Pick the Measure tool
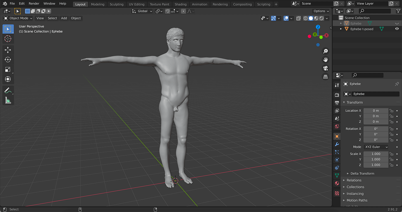The width and height of the screenshot is (402, 212). (x=8, y=100)
